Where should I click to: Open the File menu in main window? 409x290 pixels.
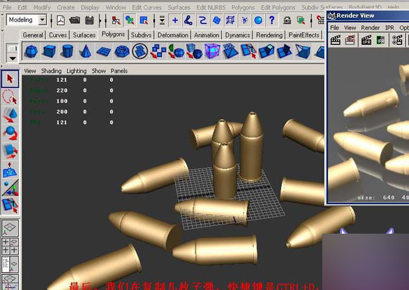pyautogui.click(x=7, y=8)
